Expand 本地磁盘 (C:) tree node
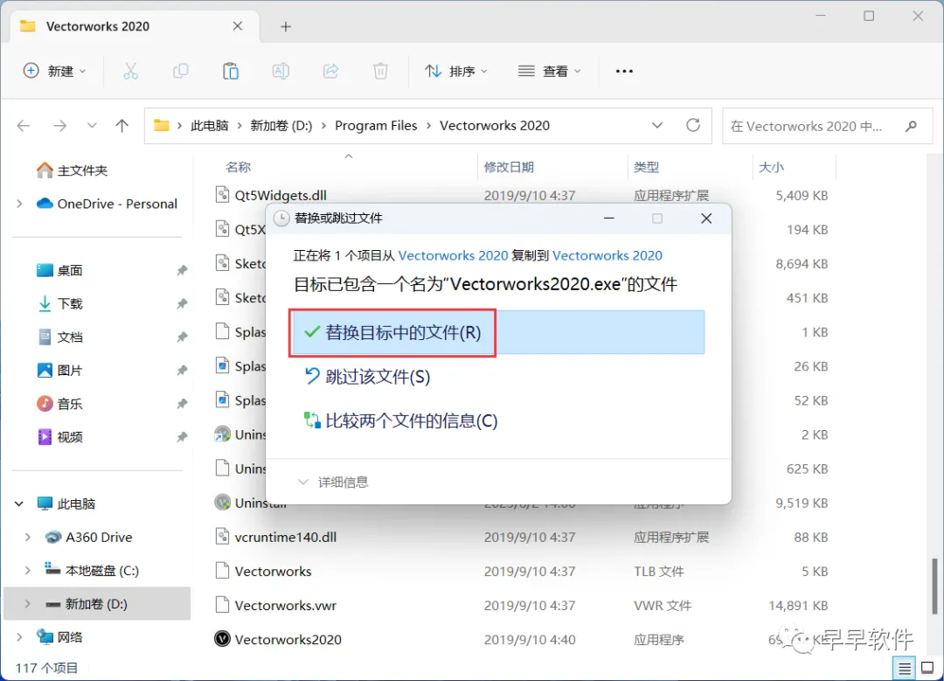 (28, 570)
